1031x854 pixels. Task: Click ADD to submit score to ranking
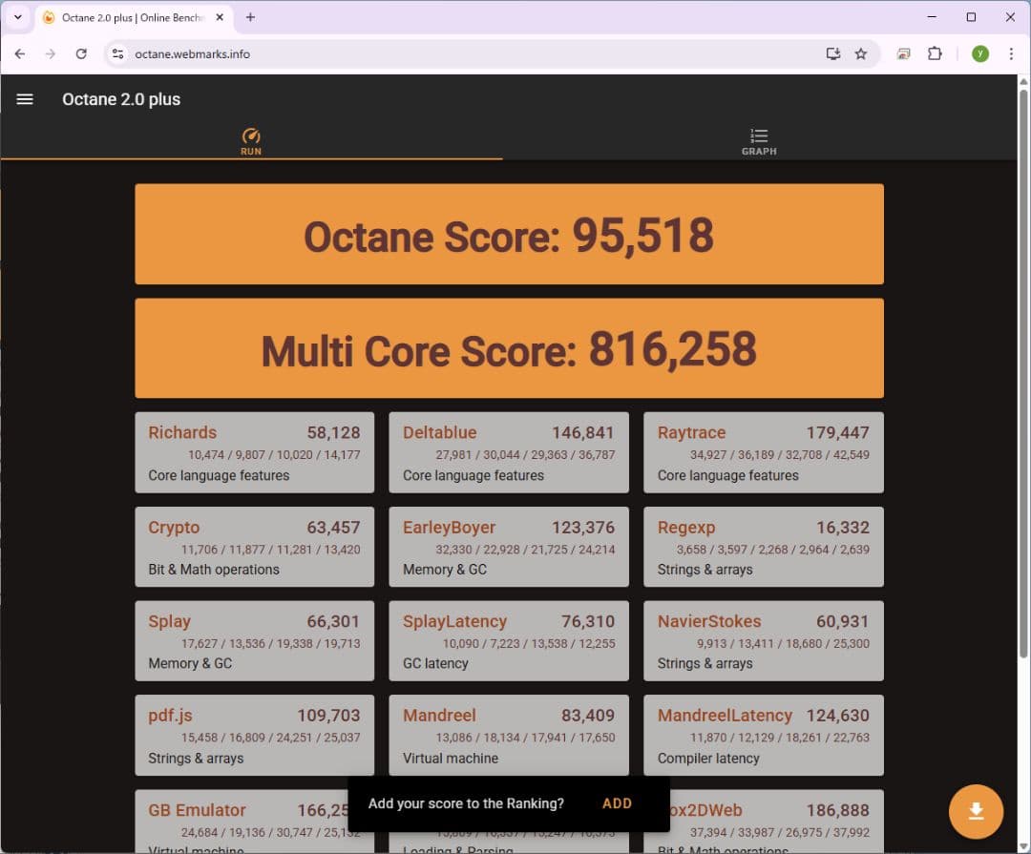[x=617, y=803]
